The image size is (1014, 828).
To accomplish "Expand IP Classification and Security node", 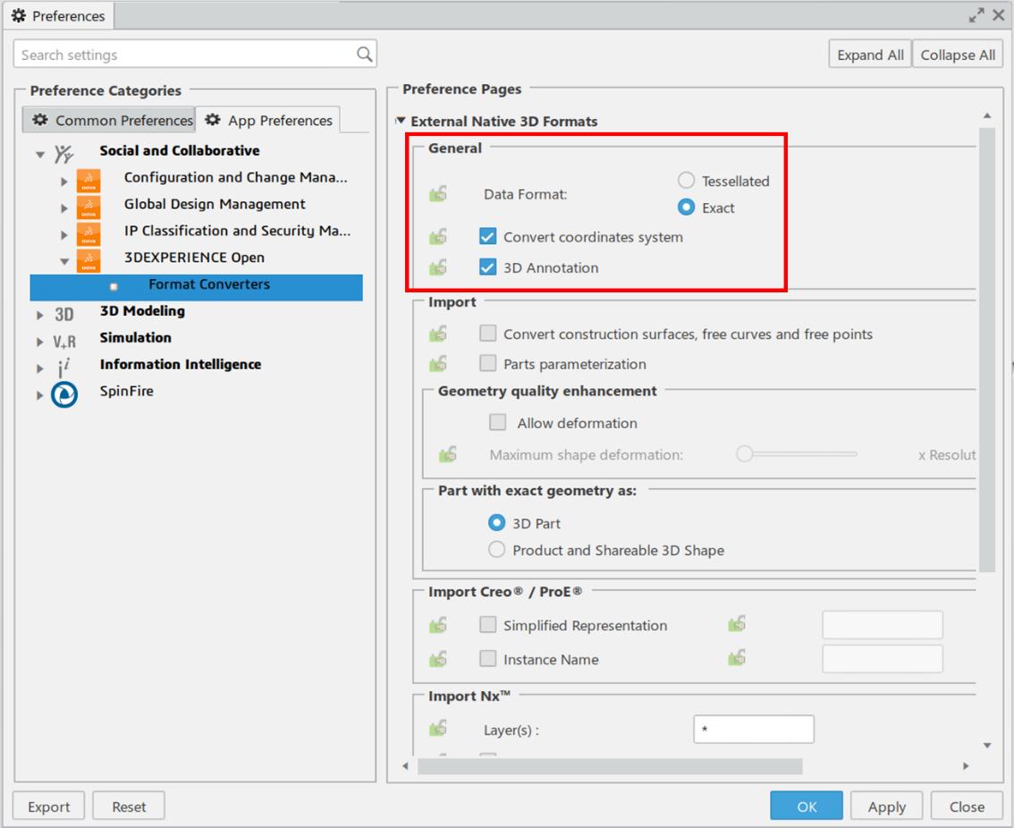I will click(64, 235).
